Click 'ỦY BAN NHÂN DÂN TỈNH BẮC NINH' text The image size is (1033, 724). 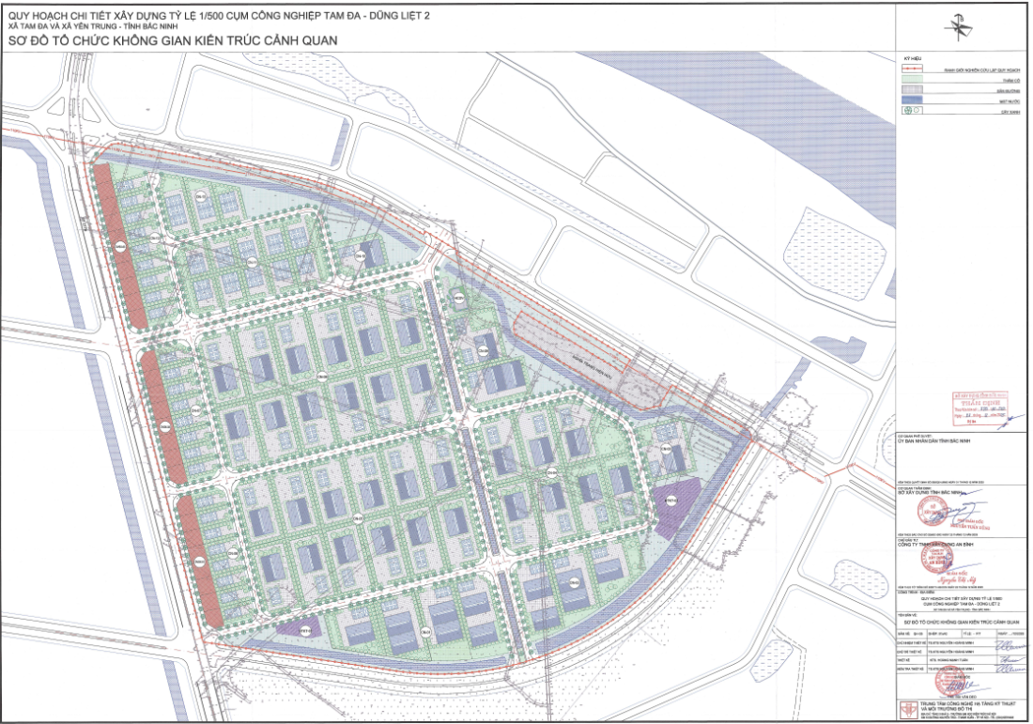pyautogui.click(x=933, y=440)
